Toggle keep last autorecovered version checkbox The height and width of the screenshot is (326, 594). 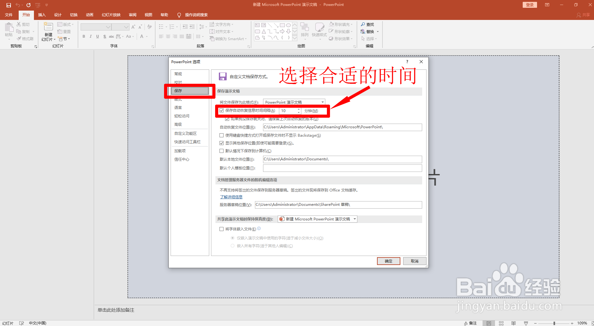point(227,119)
